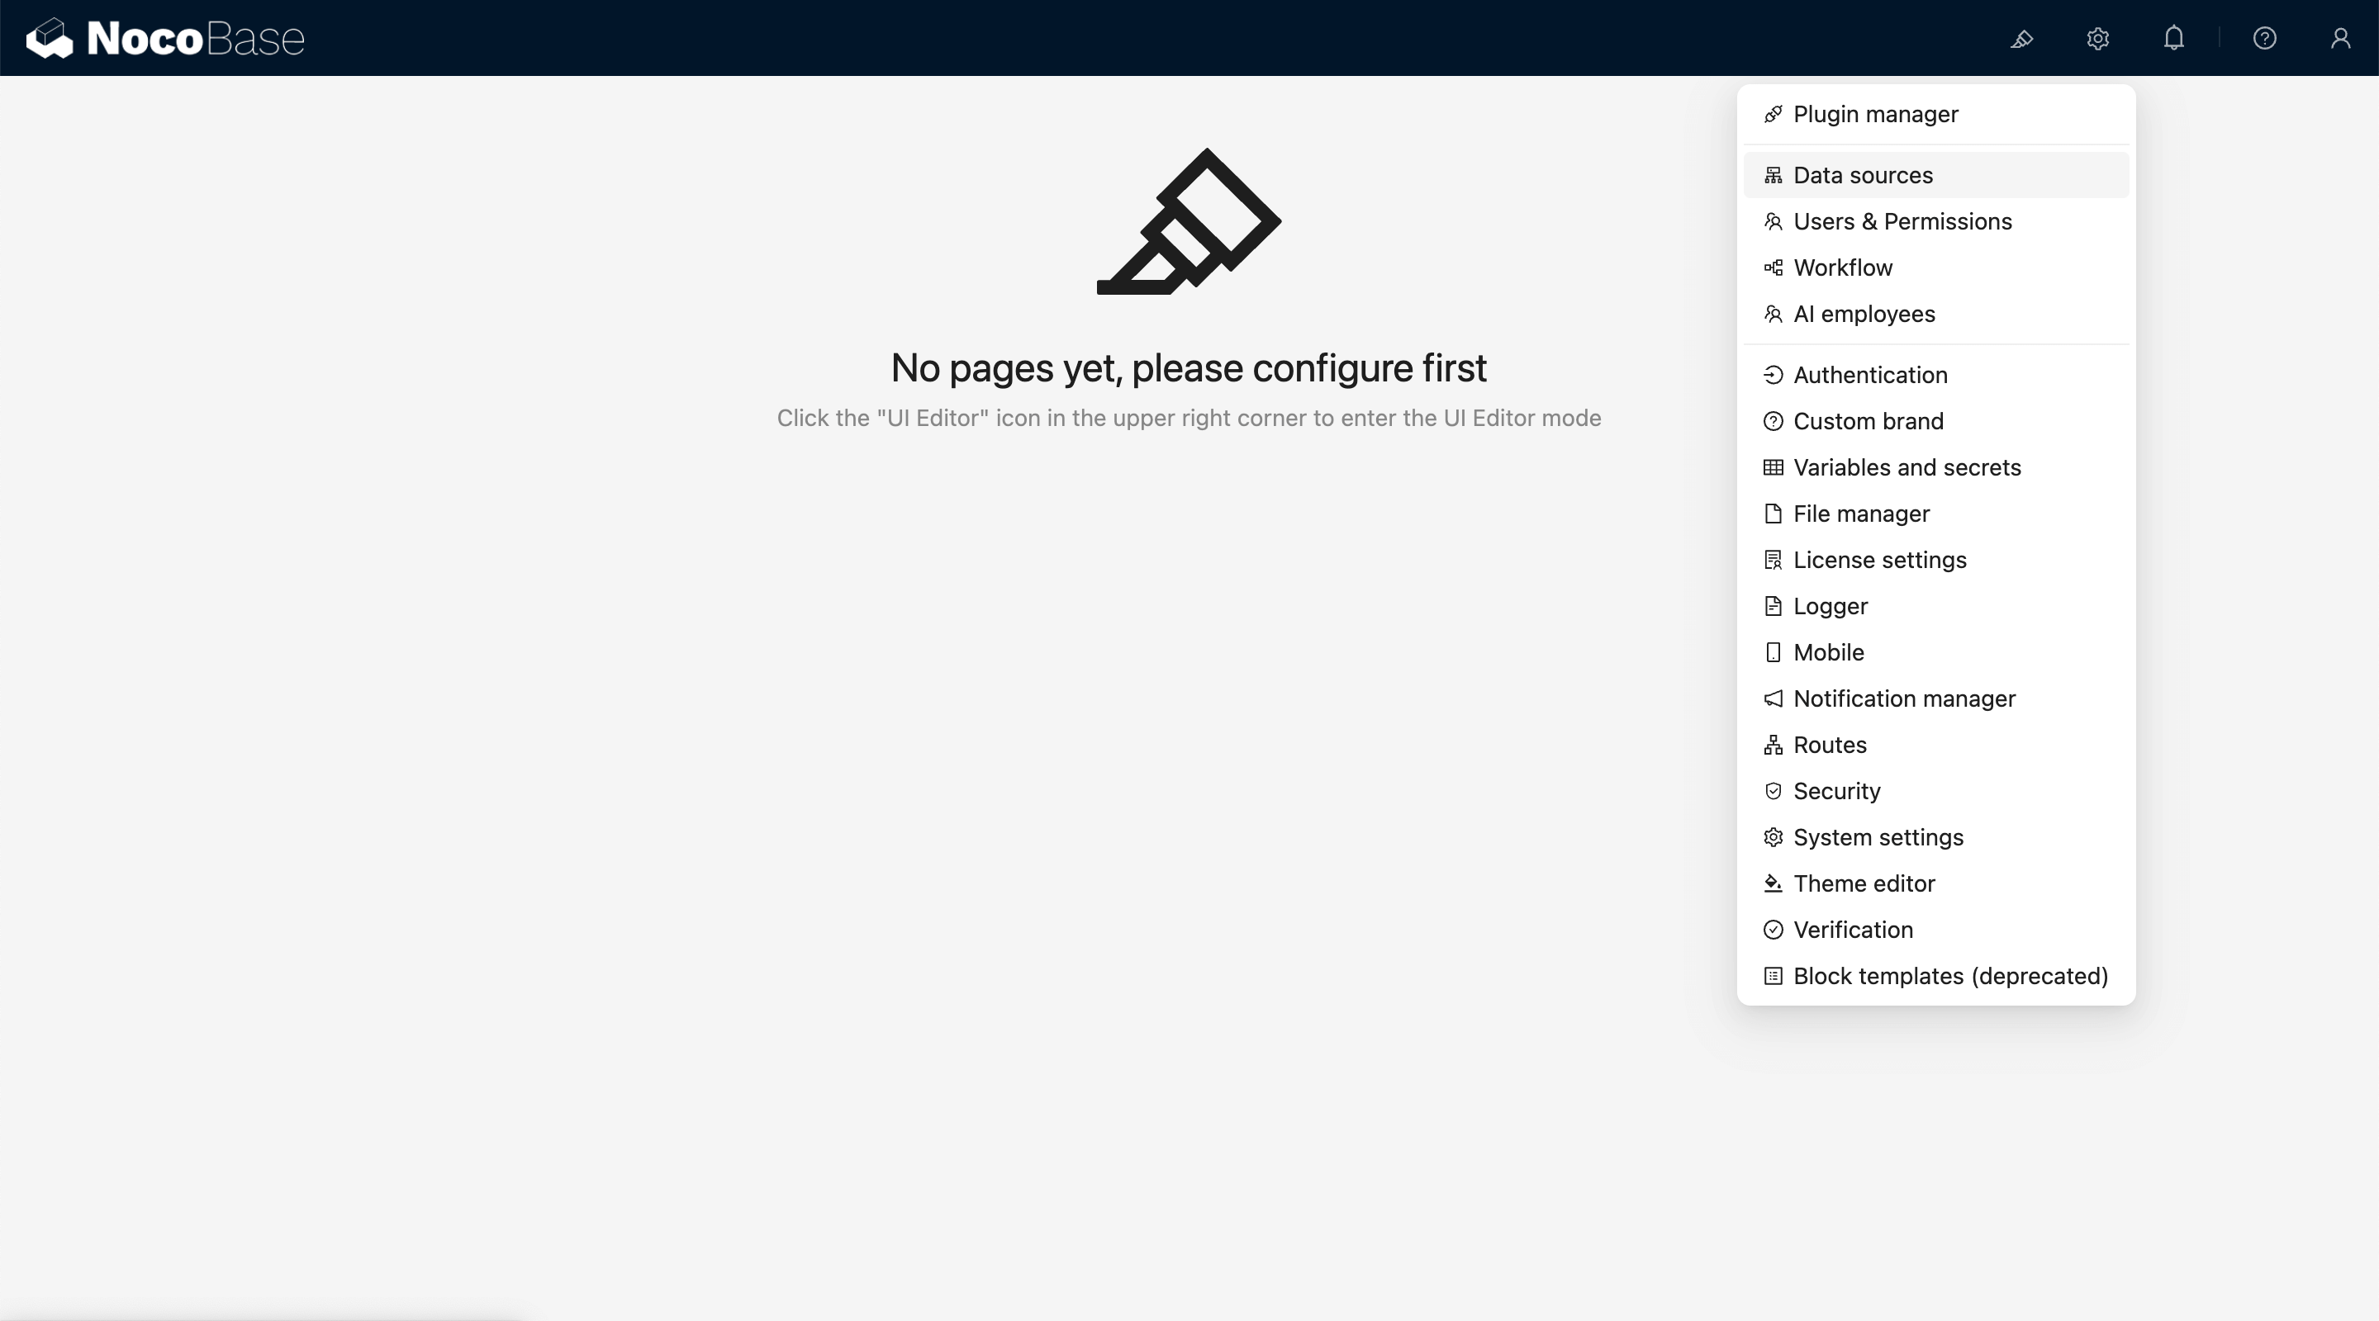Viewport: 2379px width, 1321px height.
Task: Click the plug icon beside Plugin manager
Action: coord(1772,115)
